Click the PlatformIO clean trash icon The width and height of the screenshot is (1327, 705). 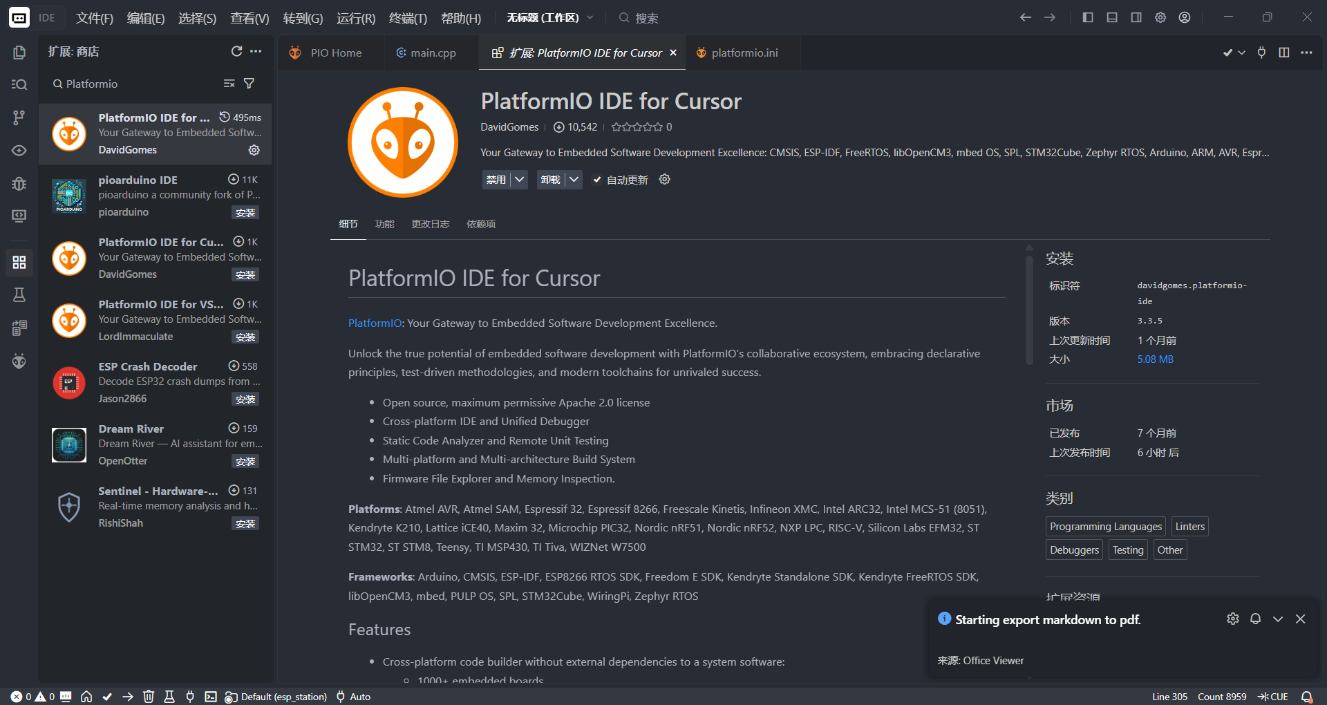click(149, 697)
